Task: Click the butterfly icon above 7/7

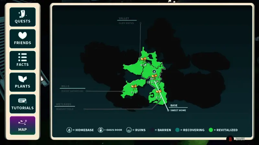Action: [x=134, y=86]
